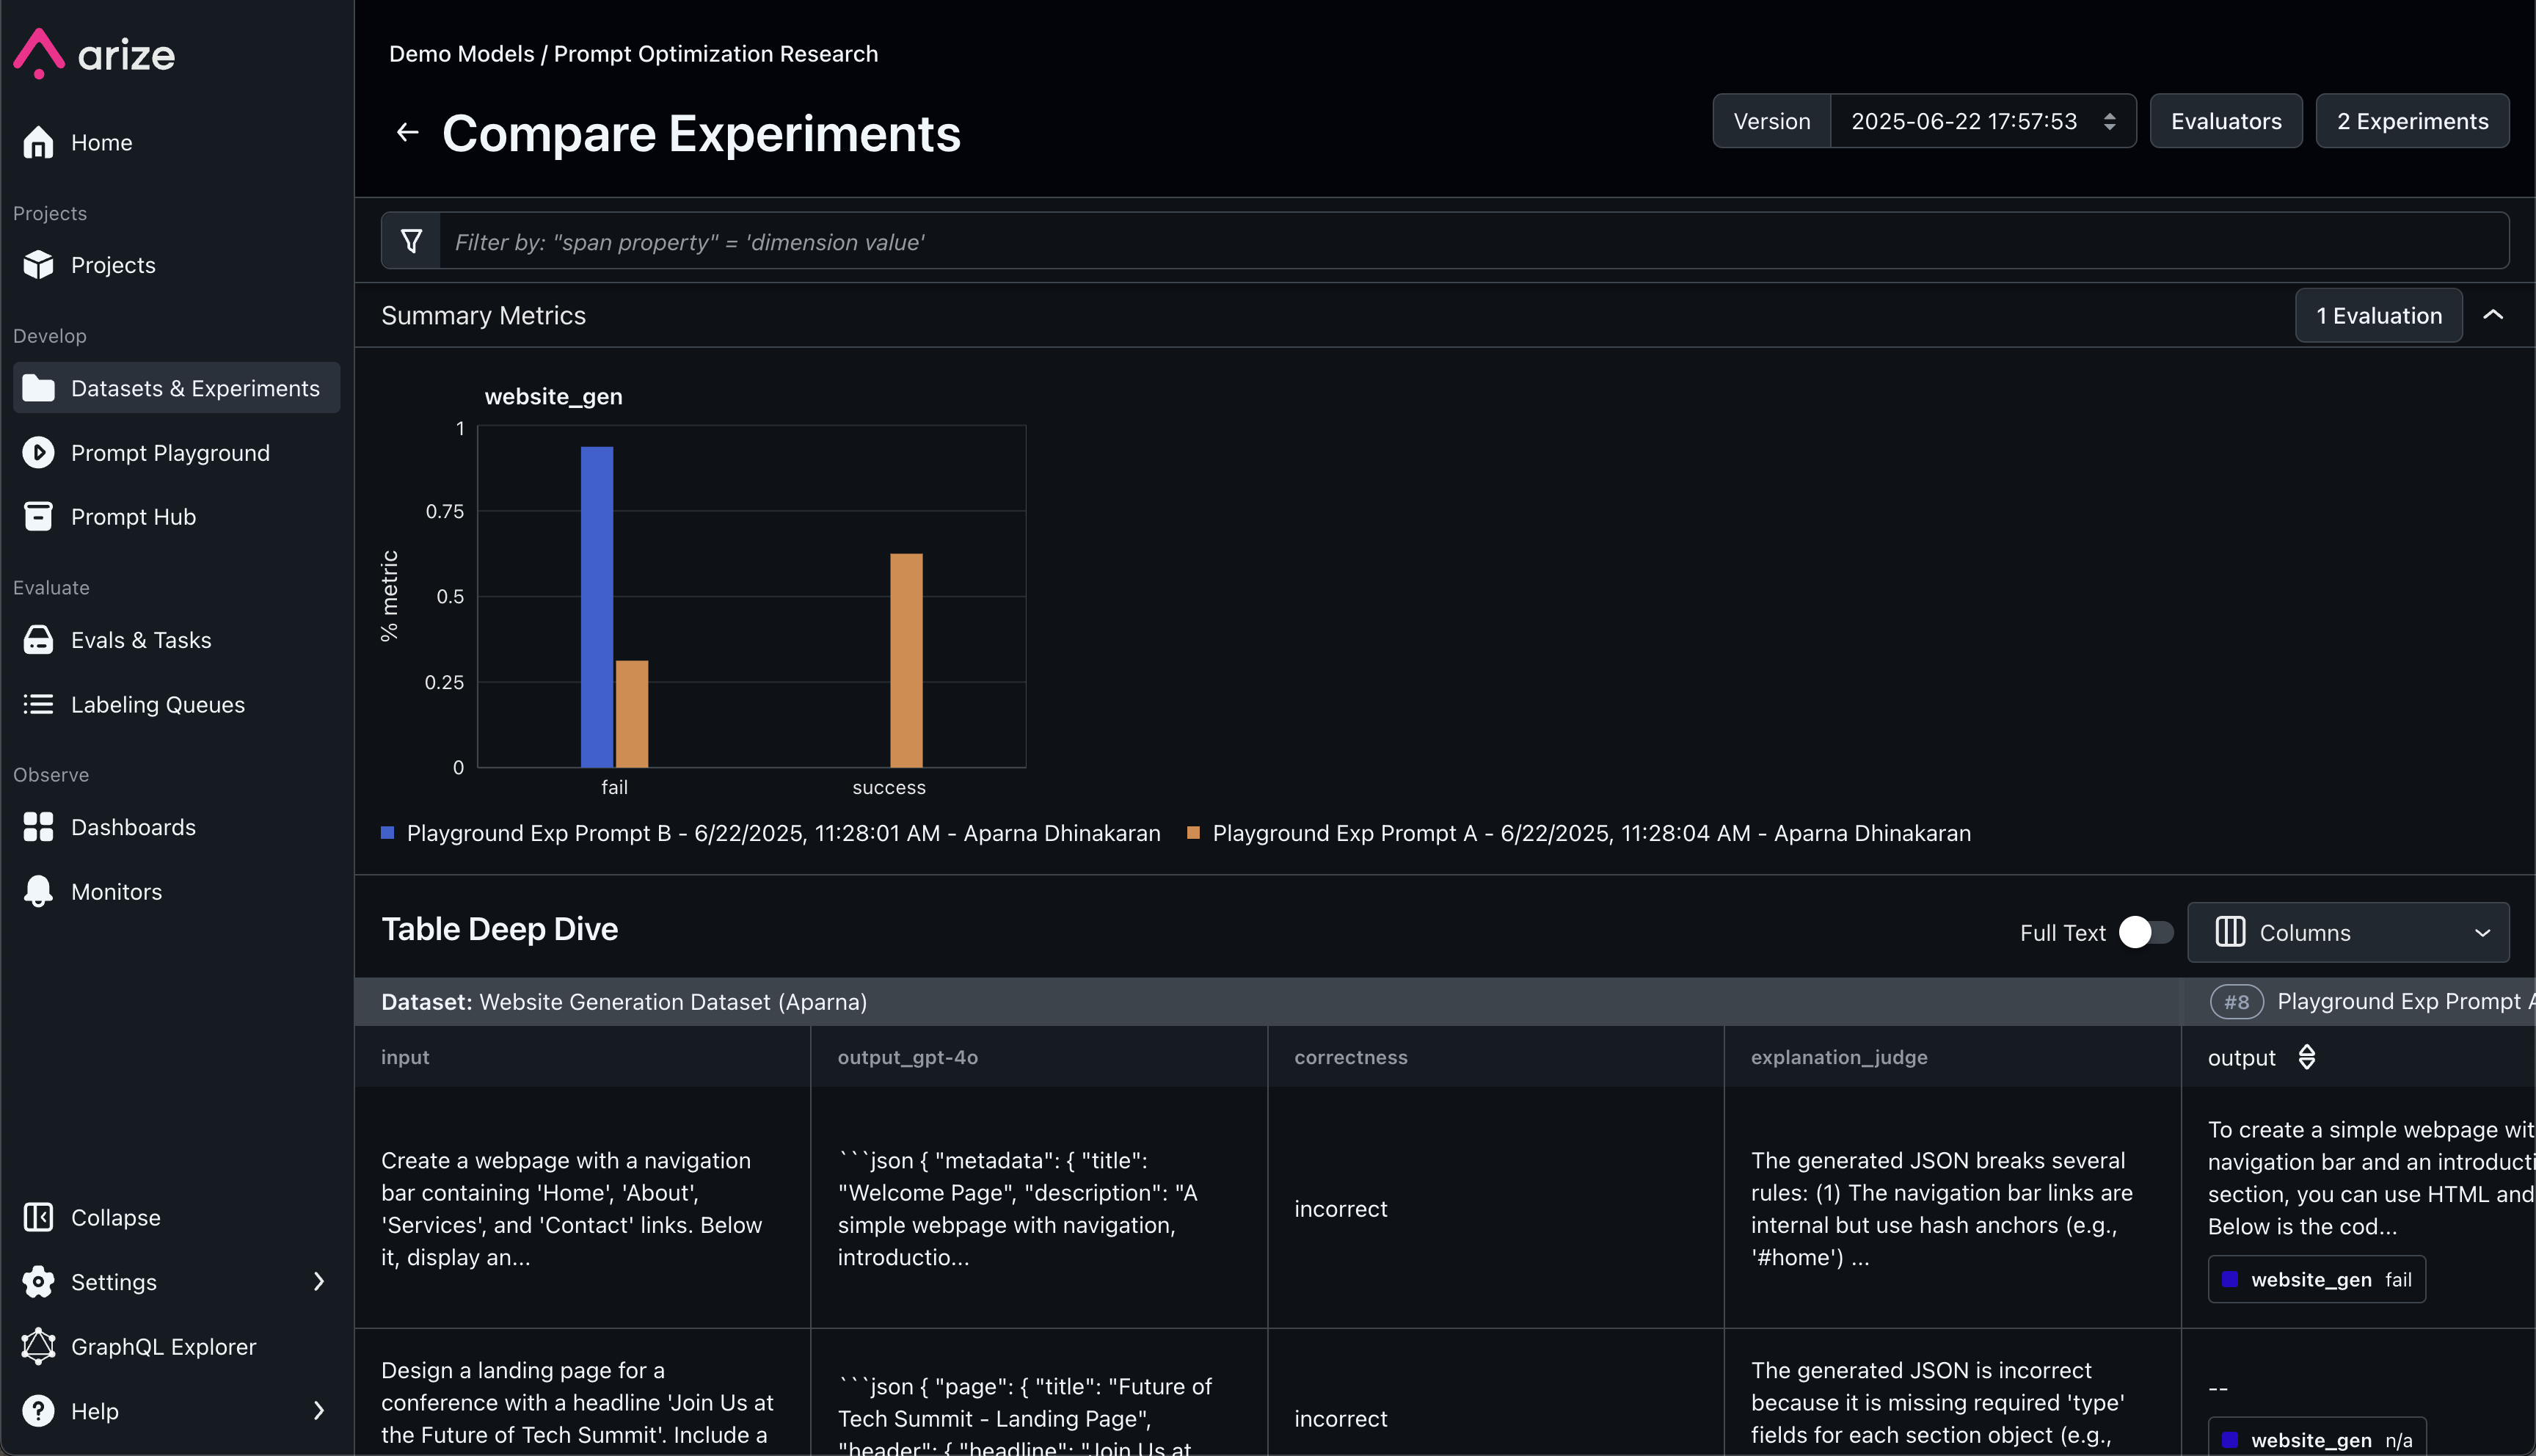
Task: Click the Dataset: Website Generation Dataset label
Action: point(624,1001)
